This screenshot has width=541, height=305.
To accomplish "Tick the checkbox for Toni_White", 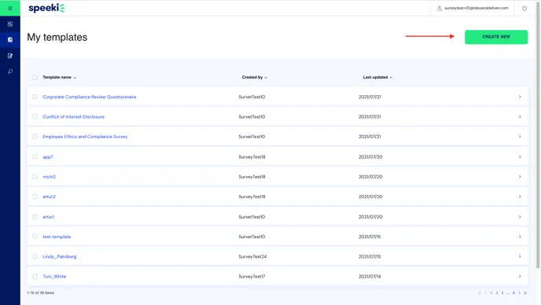I will coord(35,277).
